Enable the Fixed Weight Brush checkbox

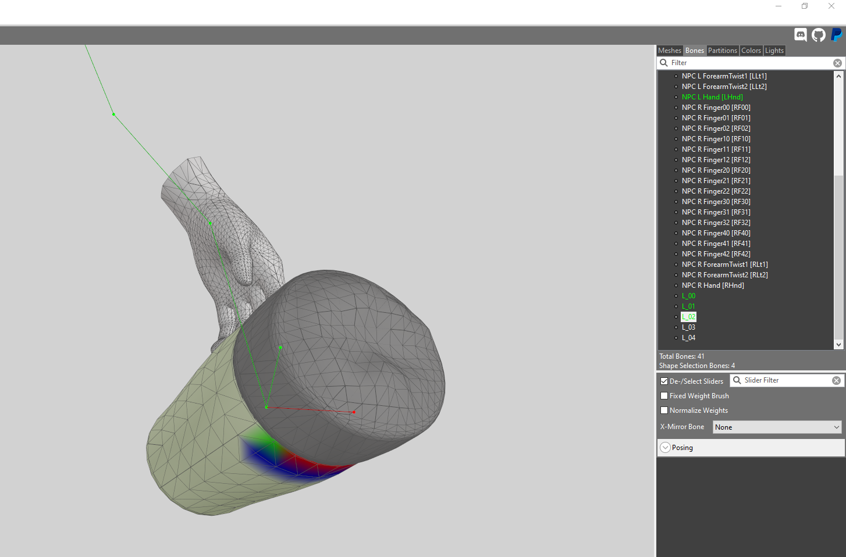pyautogui.click(x=664, y=396)
